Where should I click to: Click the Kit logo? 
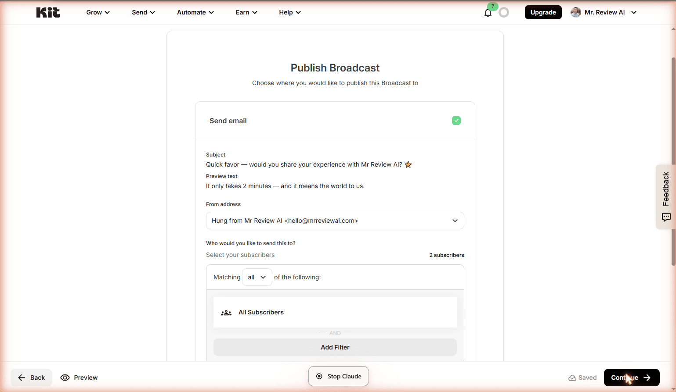coord(48,12)
